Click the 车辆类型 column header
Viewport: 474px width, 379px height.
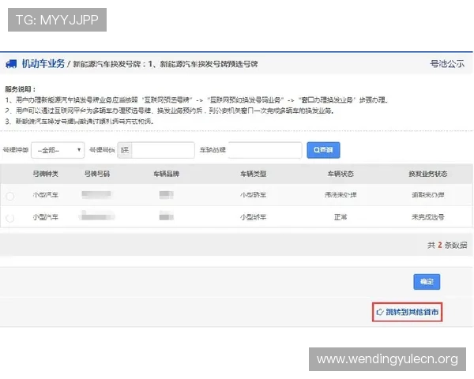[254, 174]
